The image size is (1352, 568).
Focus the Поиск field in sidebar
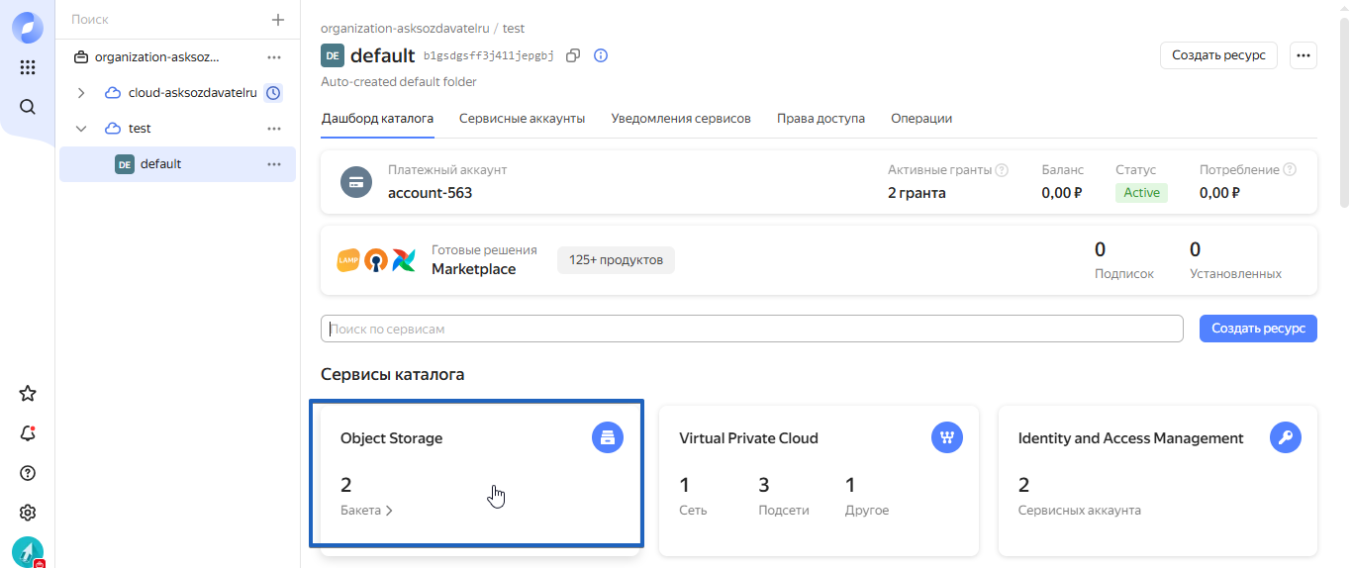click(x=163, y=20)
